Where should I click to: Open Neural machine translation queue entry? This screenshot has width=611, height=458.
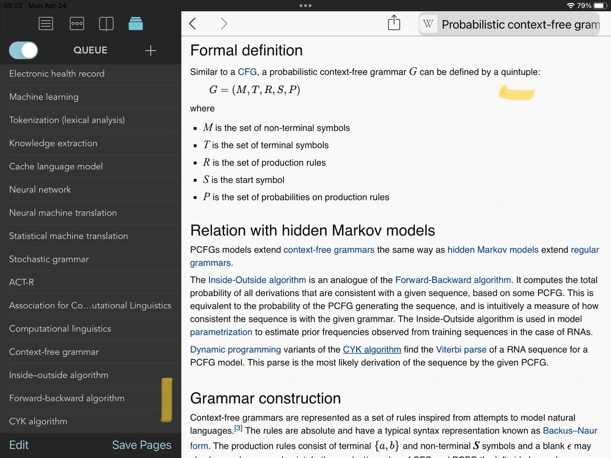tap(91, 213)
